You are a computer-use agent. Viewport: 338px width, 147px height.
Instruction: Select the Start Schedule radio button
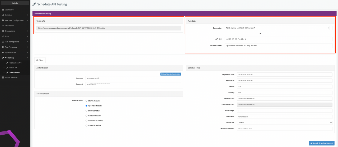(x=86, y=101)
